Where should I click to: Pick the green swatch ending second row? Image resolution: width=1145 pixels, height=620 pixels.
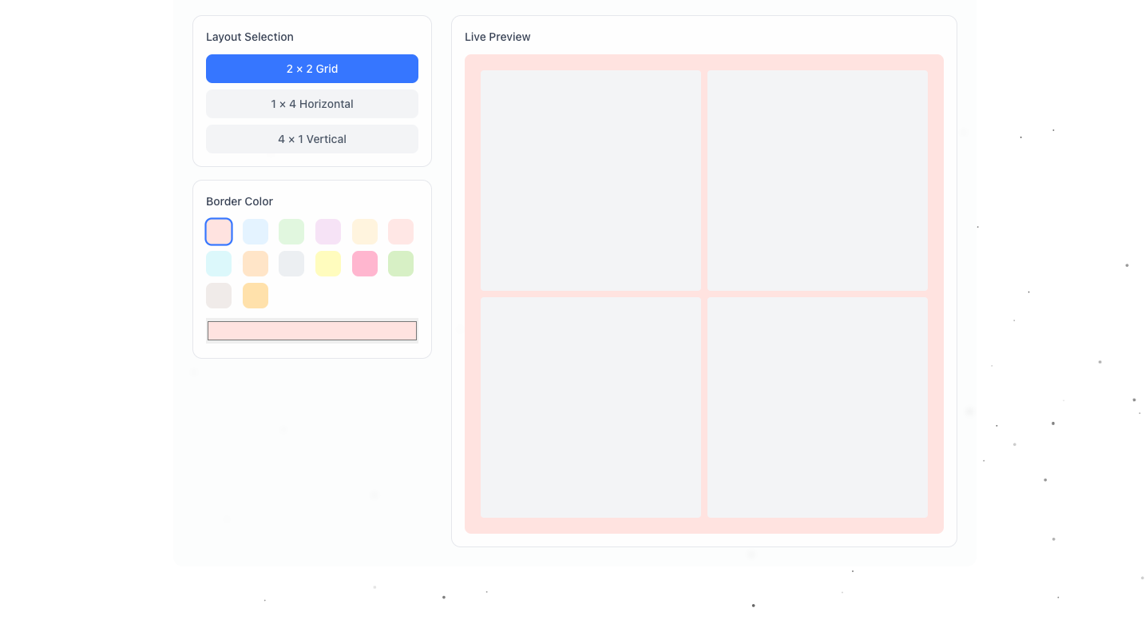pos(401,264)
